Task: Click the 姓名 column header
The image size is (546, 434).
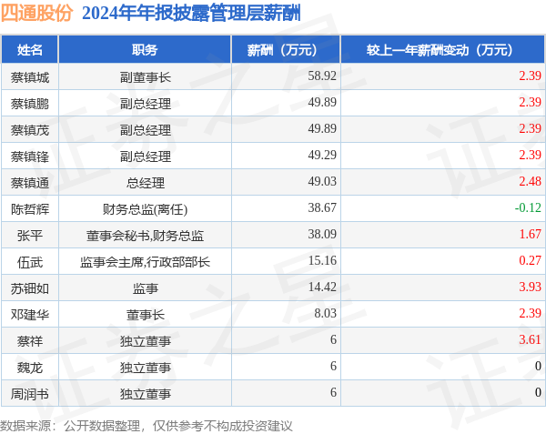Action: pyautogui.click(x=30, y=50)
